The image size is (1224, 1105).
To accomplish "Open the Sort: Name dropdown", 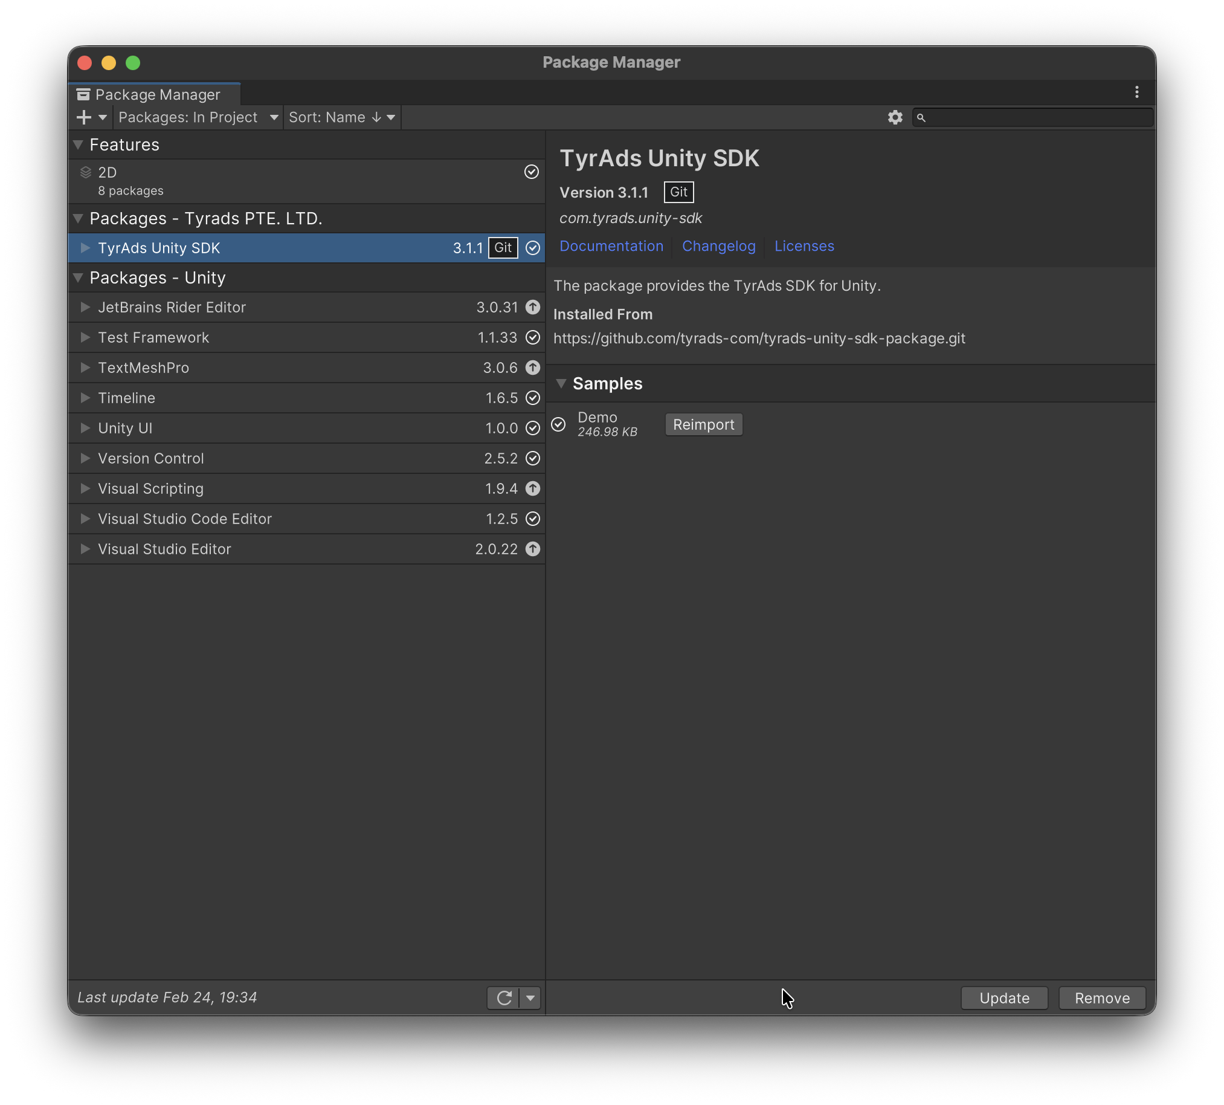I will point(342,117).
